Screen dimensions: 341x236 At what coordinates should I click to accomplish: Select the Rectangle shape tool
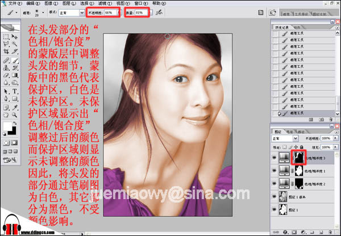pos(15,99)
